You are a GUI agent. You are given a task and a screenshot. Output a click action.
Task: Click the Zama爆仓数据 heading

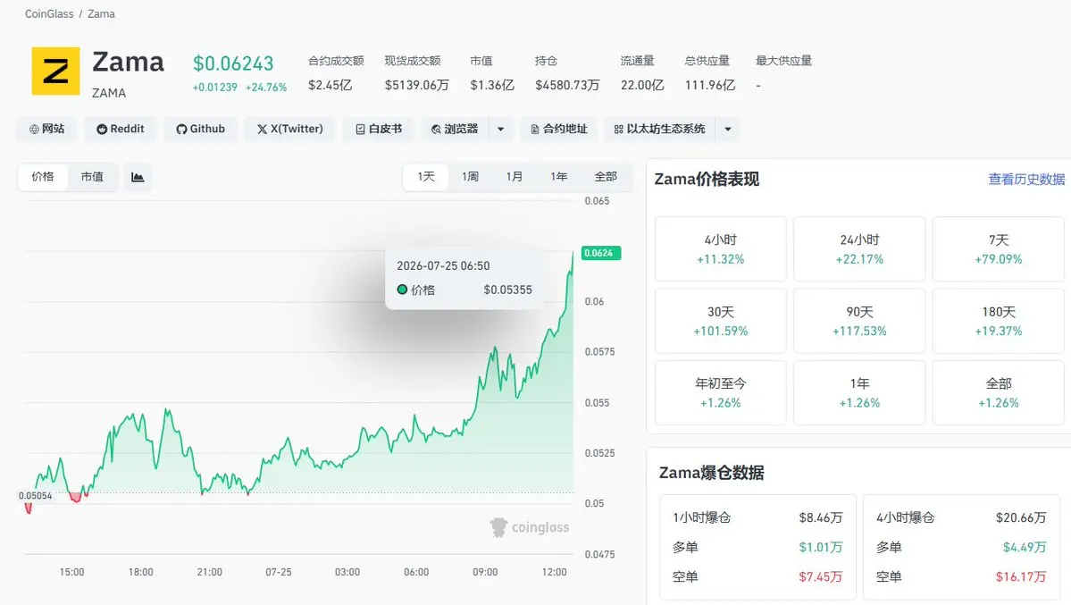pos(711,473)
